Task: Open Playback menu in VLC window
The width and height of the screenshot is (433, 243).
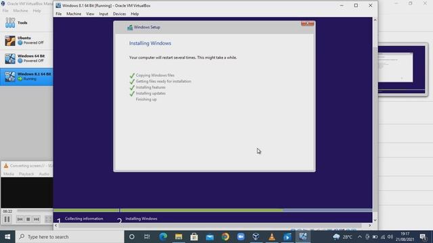Action: pyautogui.click(x=26, y=174)
